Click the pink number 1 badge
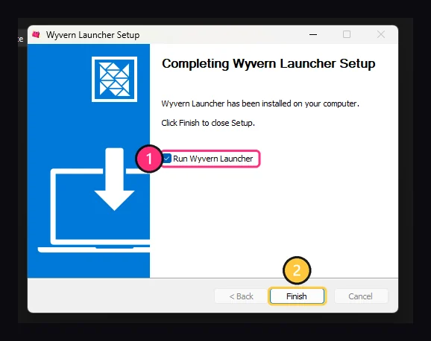 [149, 159]
